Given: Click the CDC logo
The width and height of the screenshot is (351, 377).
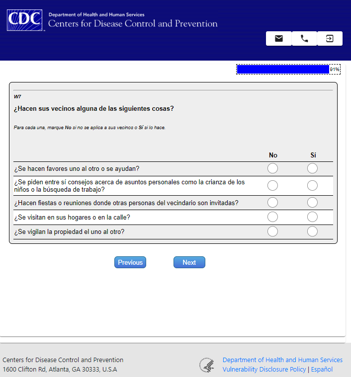Looking at the screenshot, I should (x=25, y=20).
